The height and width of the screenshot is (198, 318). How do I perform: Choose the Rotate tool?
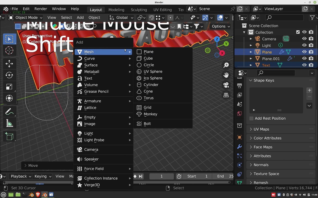[9, 75]
